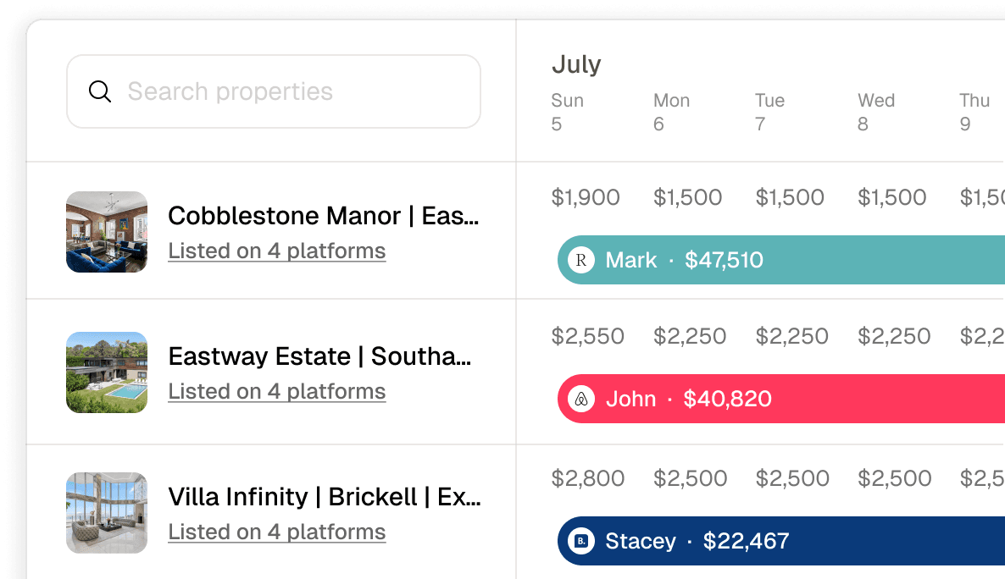Image resolution: width=1005 pixels, height=579 pixels.
Task: Open Villa Infinity property photo
Action: 107,513
